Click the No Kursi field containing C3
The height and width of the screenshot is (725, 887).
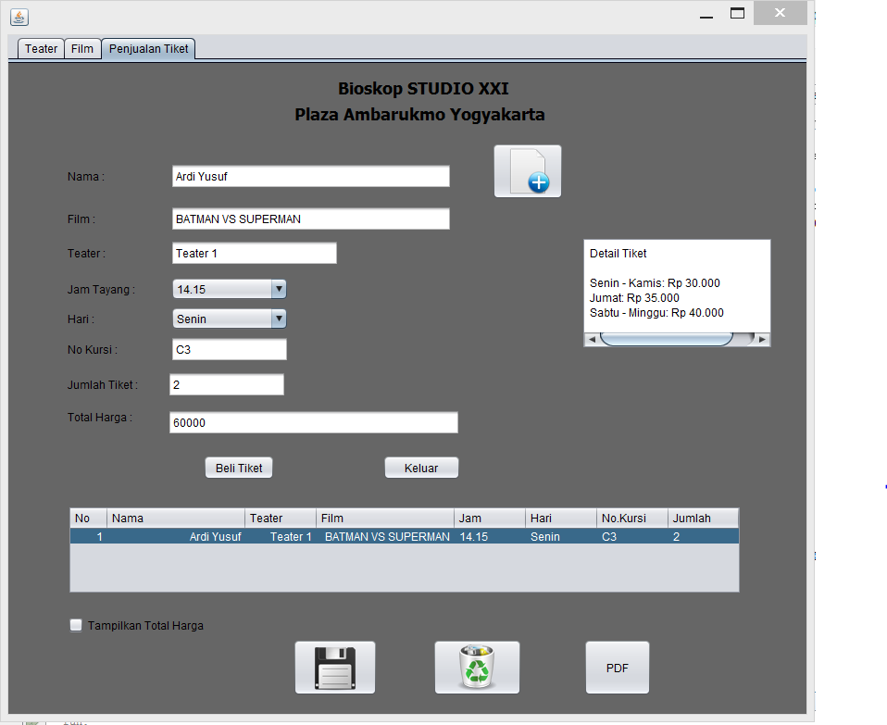tap(229, 349)
